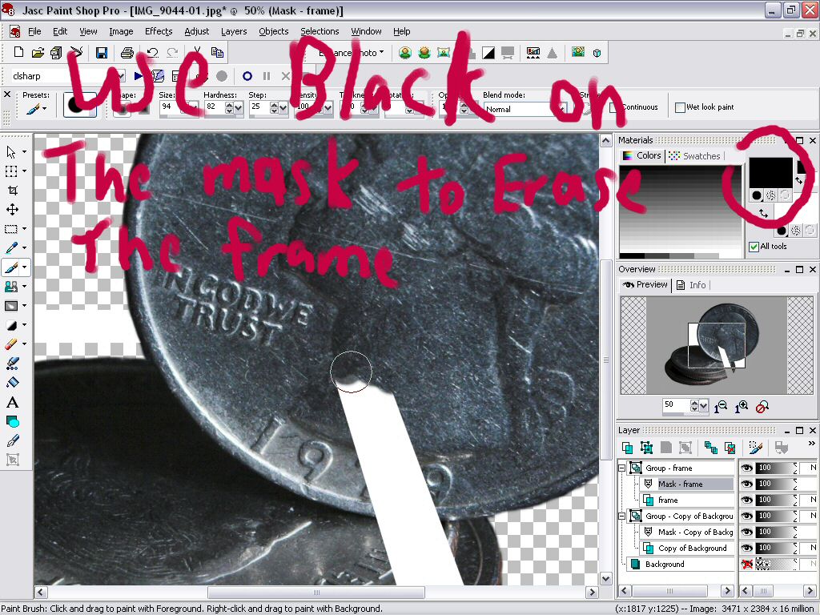820x615 pixels.
Task: Collapse the Group - frame tree node
Action: click(621, 468)
